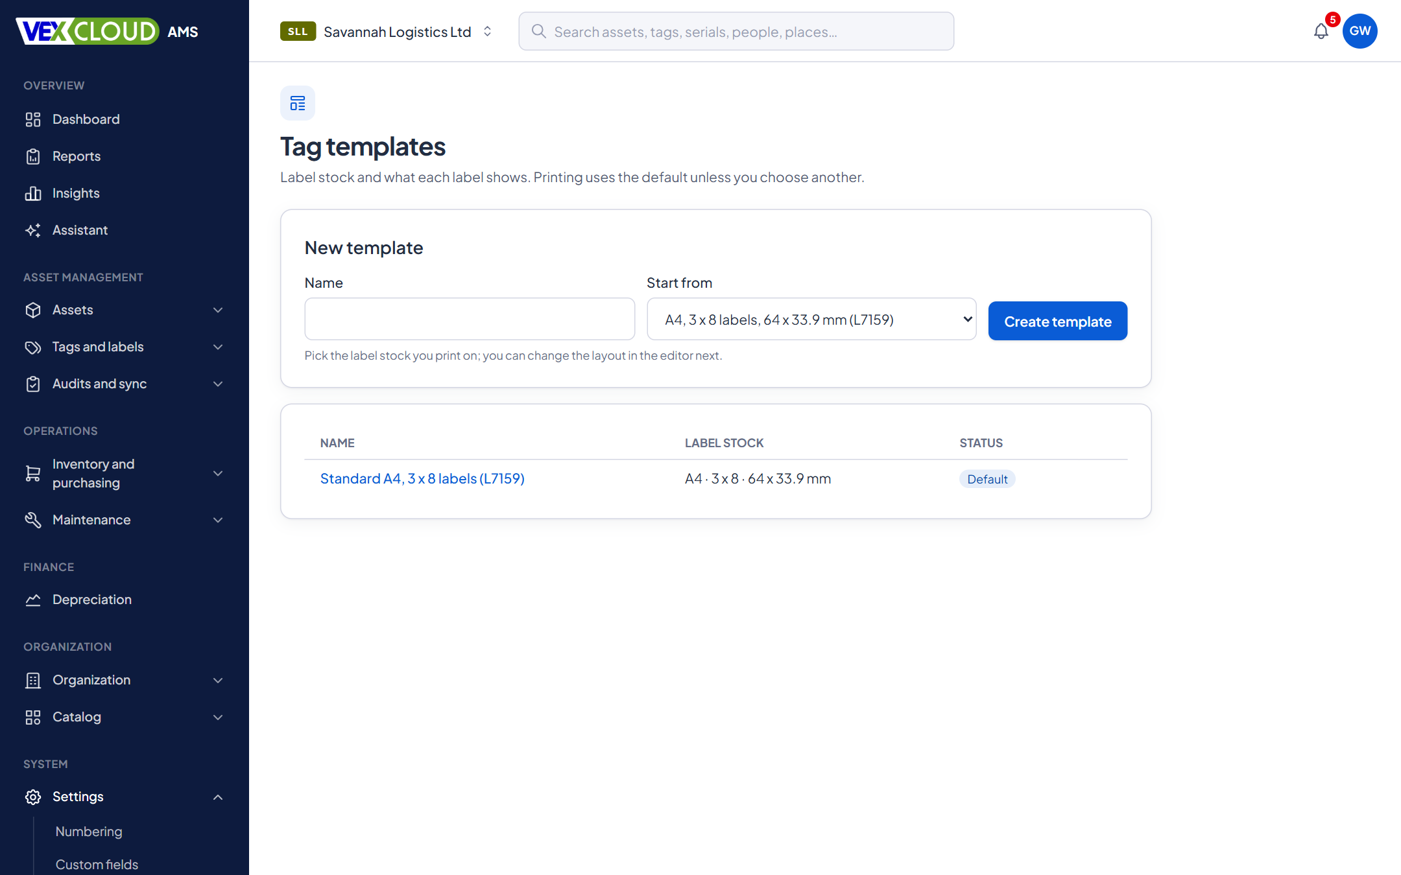Open Depreciation in the sidebar
This screenshot has height=875, width=1401.
125,600
